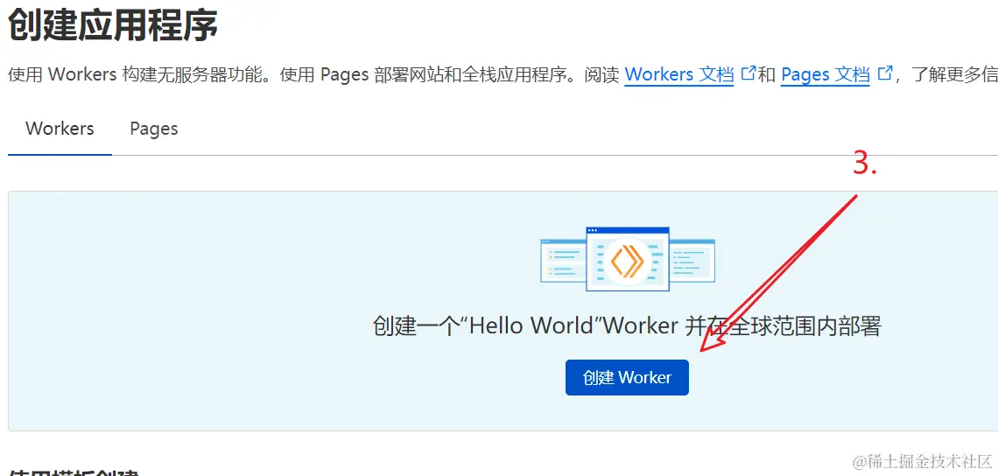The height and width of the screenshot is (476, 998).
Task: Open the Pages 文档 link
Action: [x=826, y=74]
